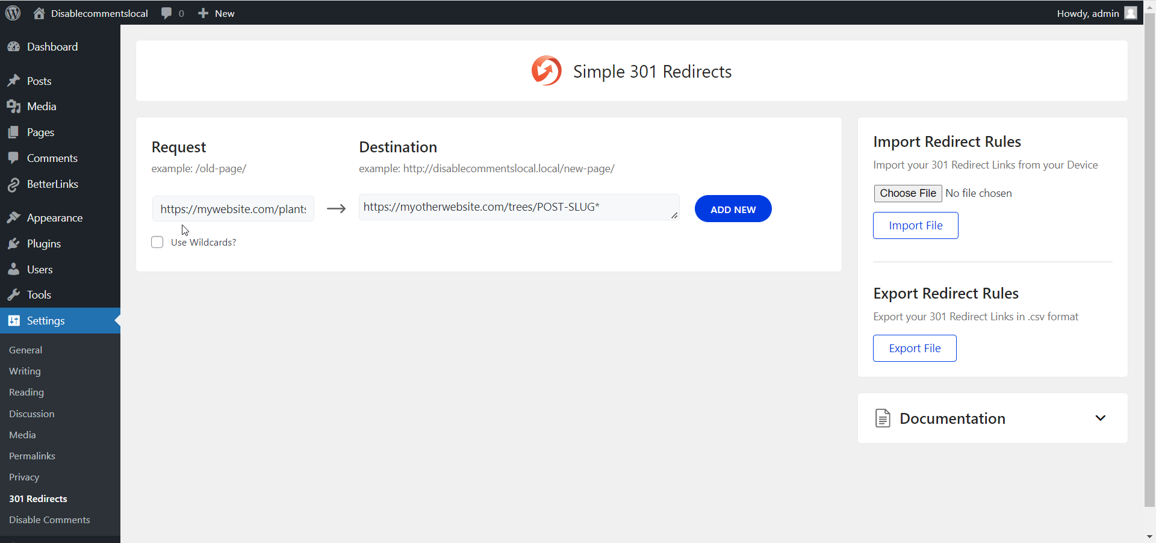Click the WordPress logo icon
The width and height of the screenshot is (1156, 543).
coord(13,13)
